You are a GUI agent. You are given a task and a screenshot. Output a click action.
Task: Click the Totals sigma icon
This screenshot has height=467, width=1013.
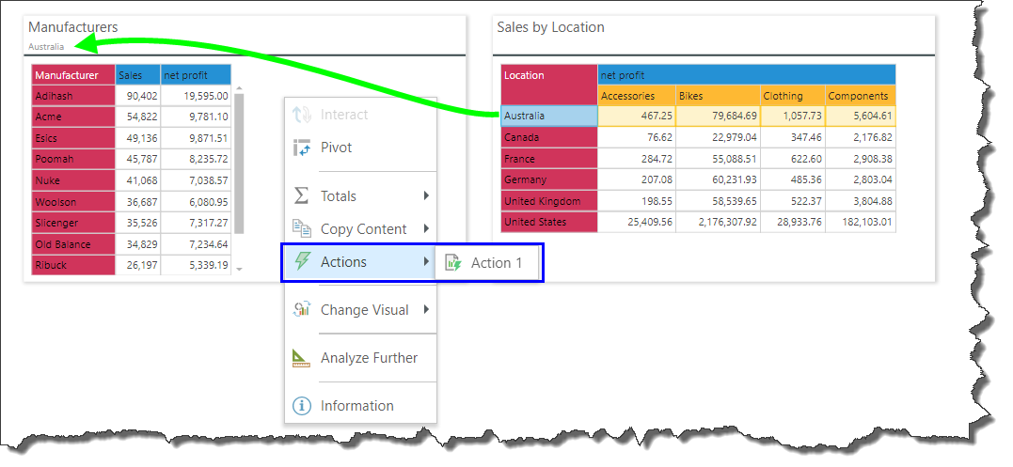pos(302,195)
